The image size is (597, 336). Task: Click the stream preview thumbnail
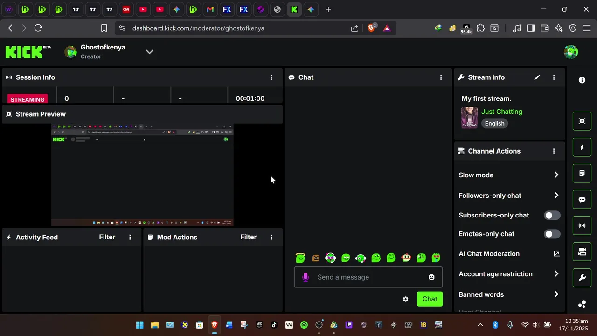point(142,175)
